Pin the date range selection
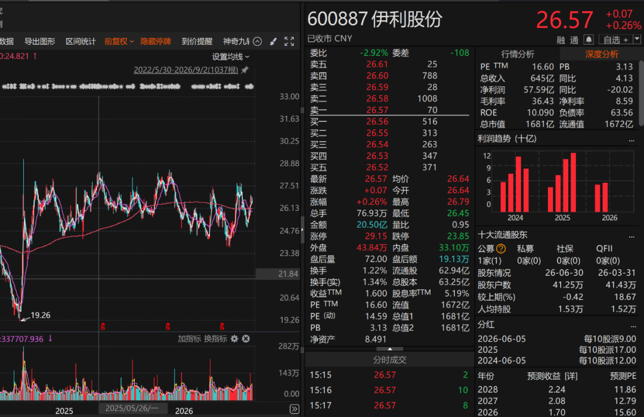The height and width of the screenshot is (417, 644). click(x=245, y=70)
